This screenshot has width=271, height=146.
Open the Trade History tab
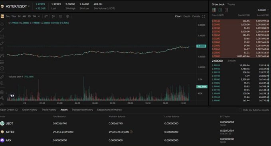tap(49, 110)
